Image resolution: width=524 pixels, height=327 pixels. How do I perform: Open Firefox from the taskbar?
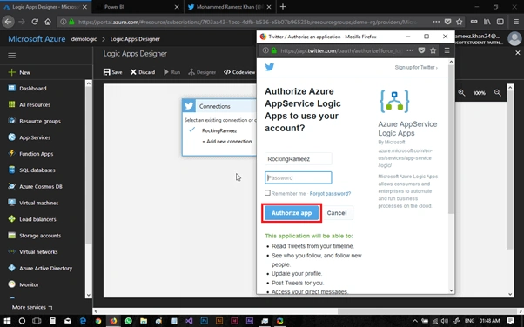pyautogui.click(x=113, y=321)
